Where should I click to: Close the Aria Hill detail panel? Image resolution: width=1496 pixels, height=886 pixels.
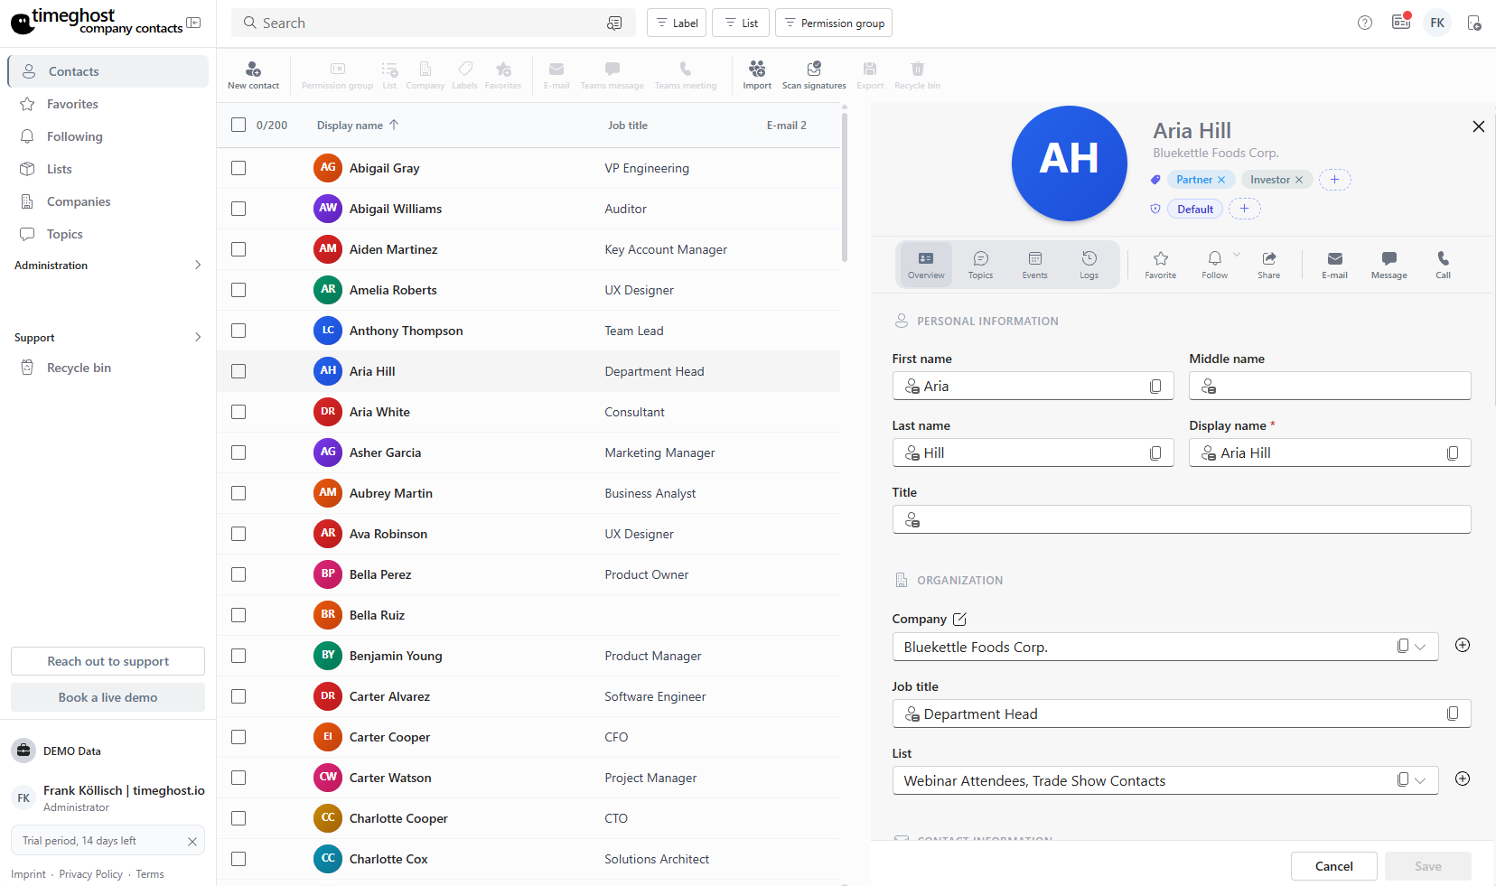1478,126
